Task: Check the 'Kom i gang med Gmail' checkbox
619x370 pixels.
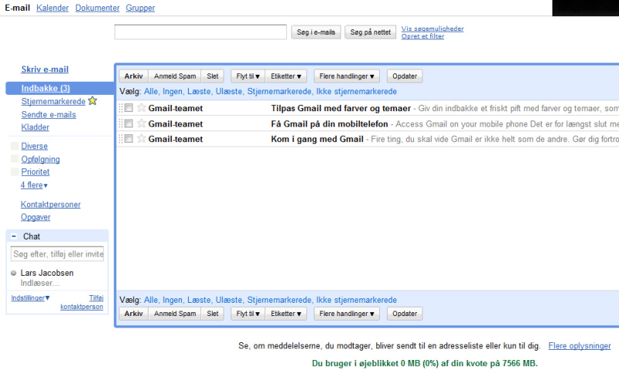Action: click(129, 139)
